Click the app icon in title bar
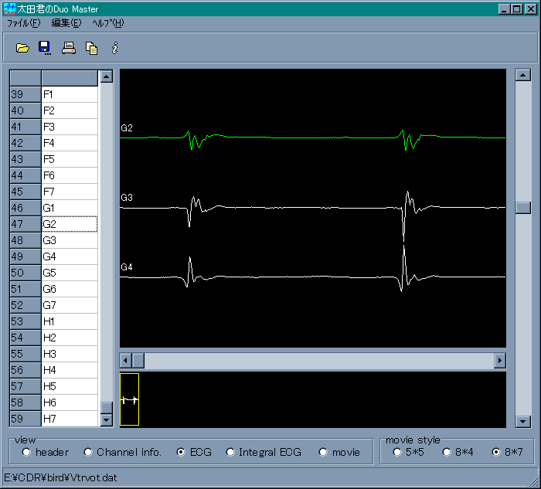541x489 pixels. point(9,8)
